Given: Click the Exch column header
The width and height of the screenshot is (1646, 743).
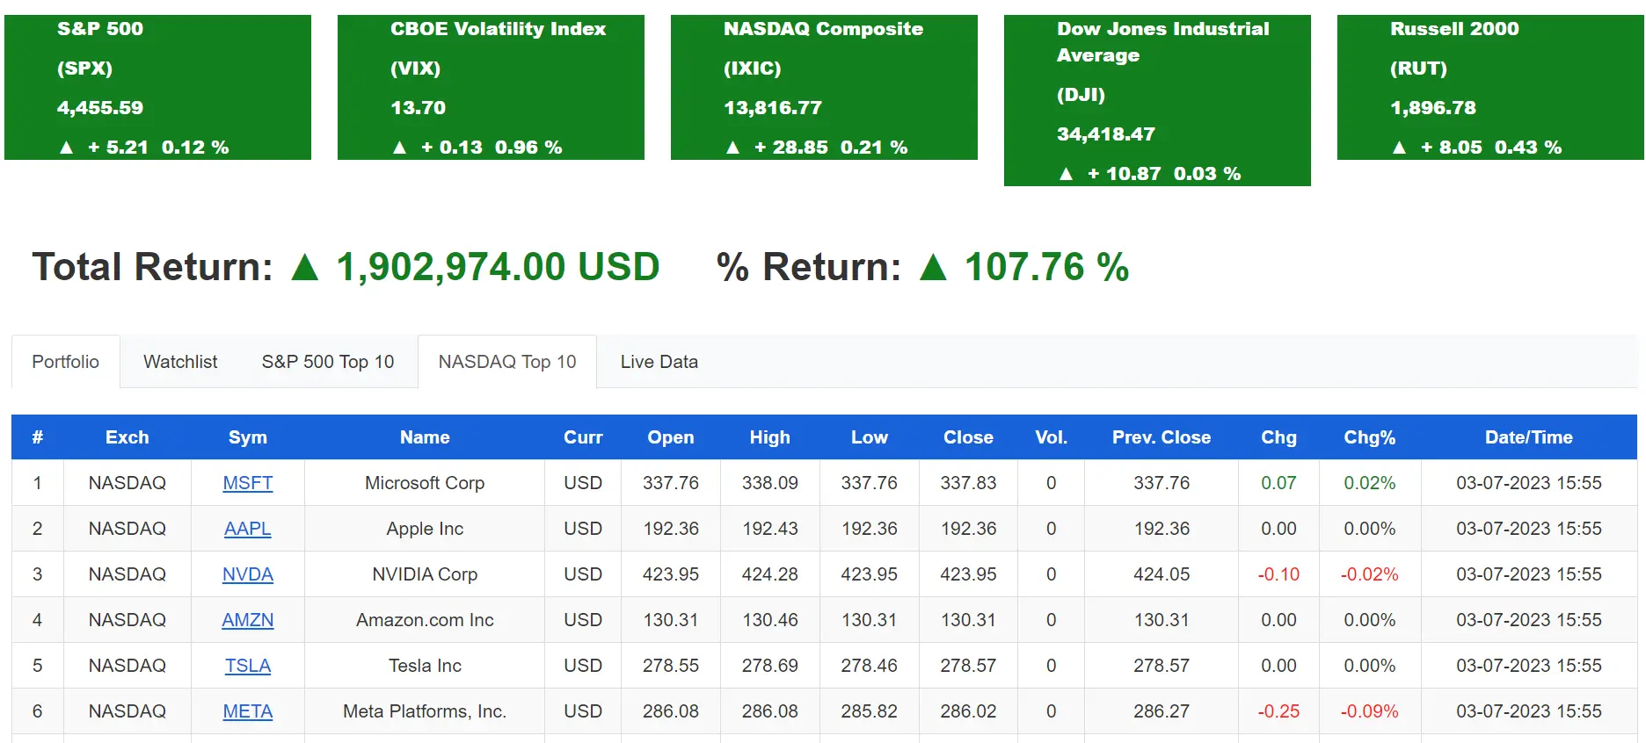Looking at the screenshot, I should (127, 437).
